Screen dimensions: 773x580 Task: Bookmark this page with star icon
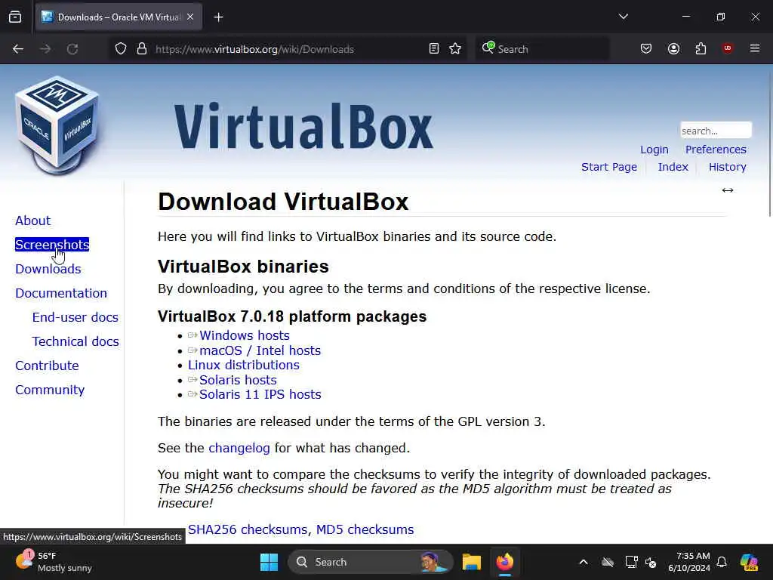[455, 49]
